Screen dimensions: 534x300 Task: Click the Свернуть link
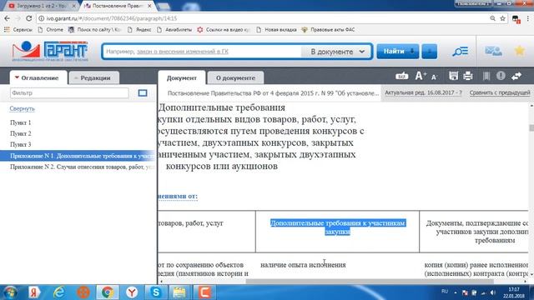point(23,108)
